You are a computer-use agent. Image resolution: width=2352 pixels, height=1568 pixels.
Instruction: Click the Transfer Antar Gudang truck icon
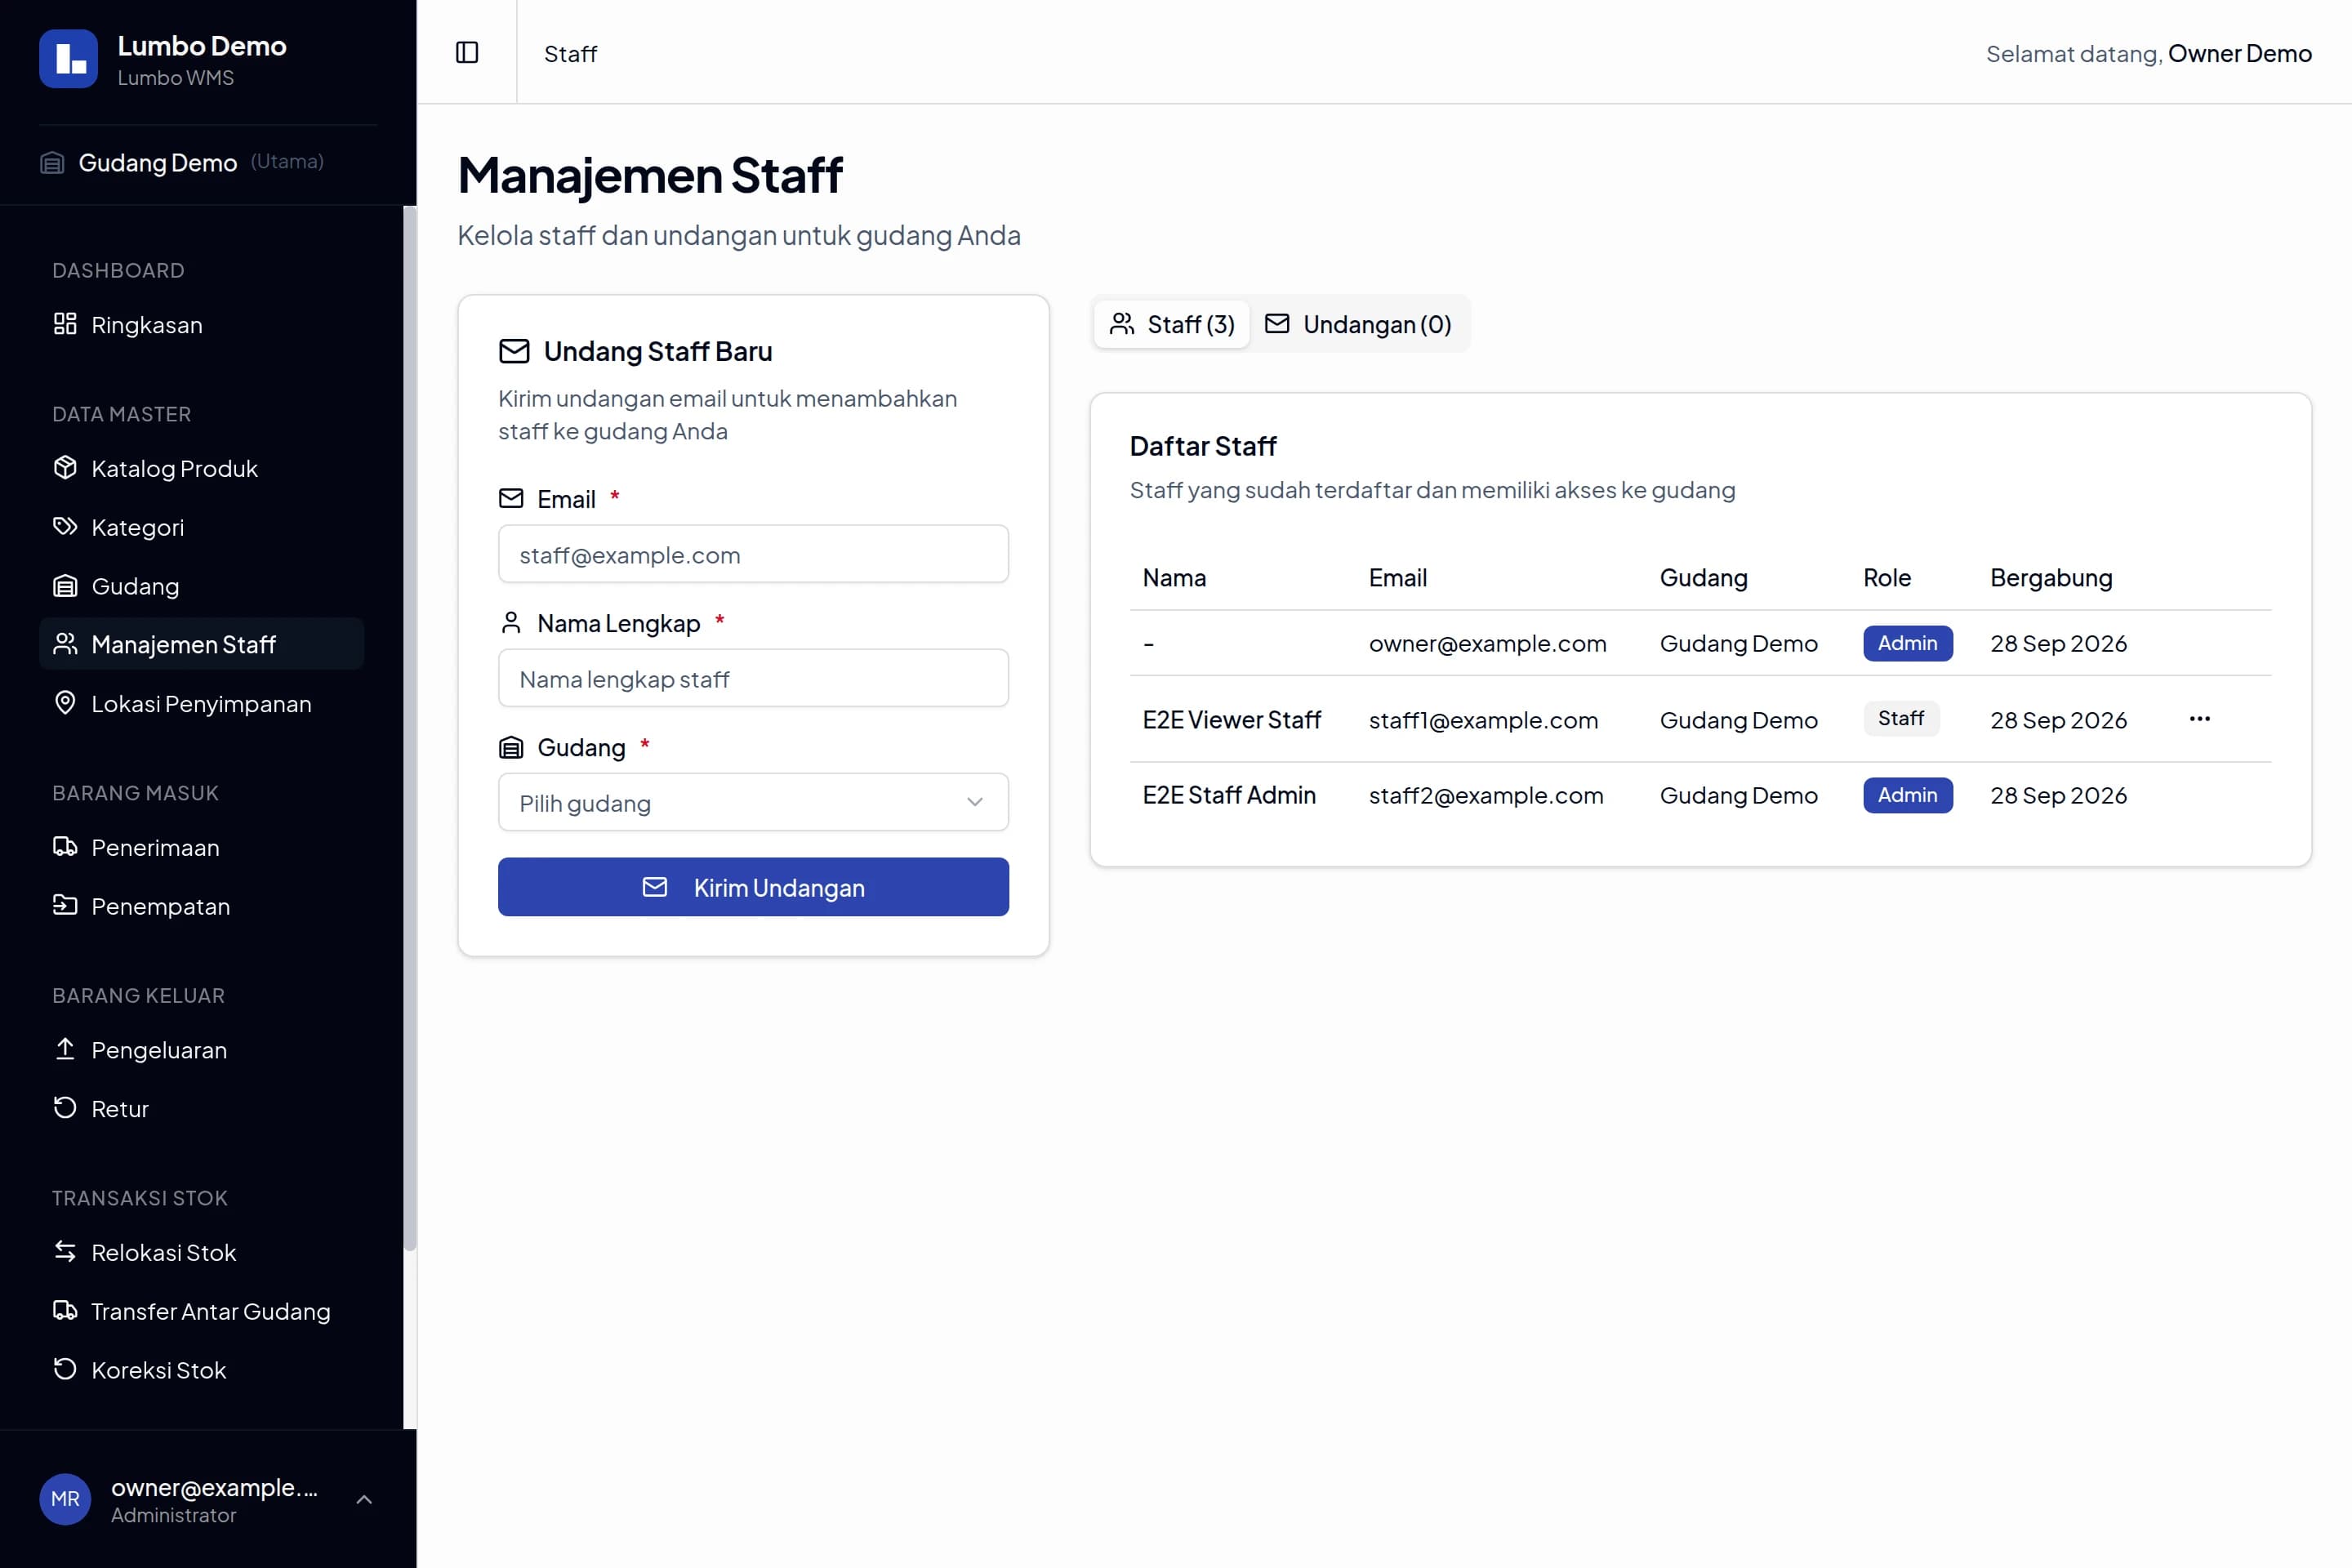click(x=65, y=1311)
